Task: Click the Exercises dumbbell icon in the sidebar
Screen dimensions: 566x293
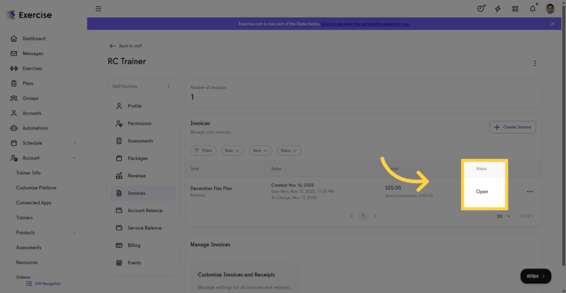Action: coord(14,68)
